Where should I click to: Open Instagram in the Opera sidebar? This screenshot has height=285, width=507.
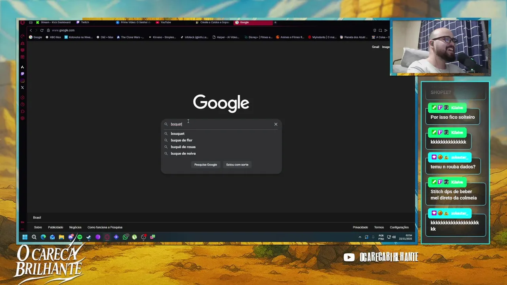point(23,81)
